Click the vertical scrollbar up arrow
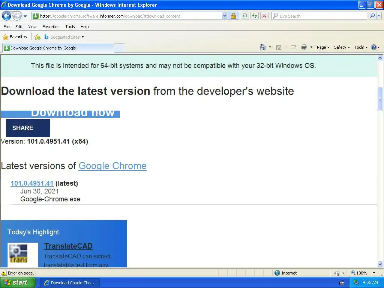Viewport: 384px width, 288px height. [x=380, y=58]
